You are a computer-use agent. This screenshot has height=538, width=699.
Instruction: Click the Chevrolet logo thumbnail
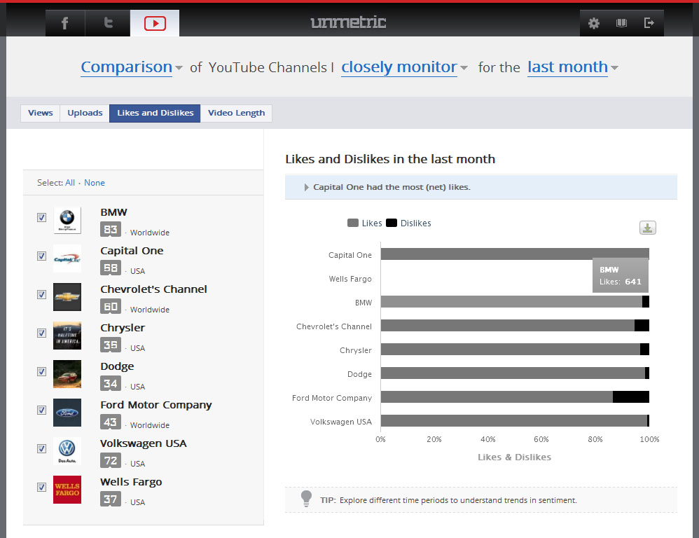(x=67, y=297)
